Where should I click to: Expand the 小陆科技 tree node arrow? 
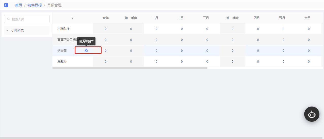tap(7, 30)
